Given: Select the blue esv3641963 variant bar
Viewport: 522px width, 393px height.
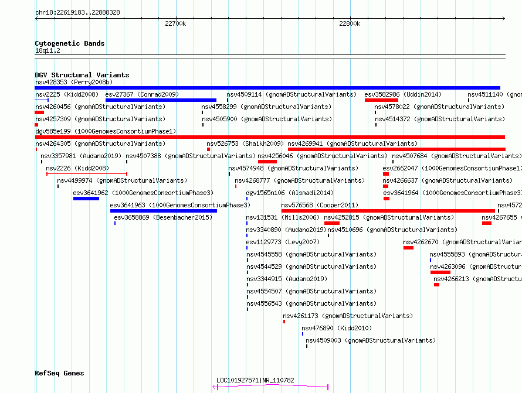Looking at the screenshot, I should (x=164, y=211).
